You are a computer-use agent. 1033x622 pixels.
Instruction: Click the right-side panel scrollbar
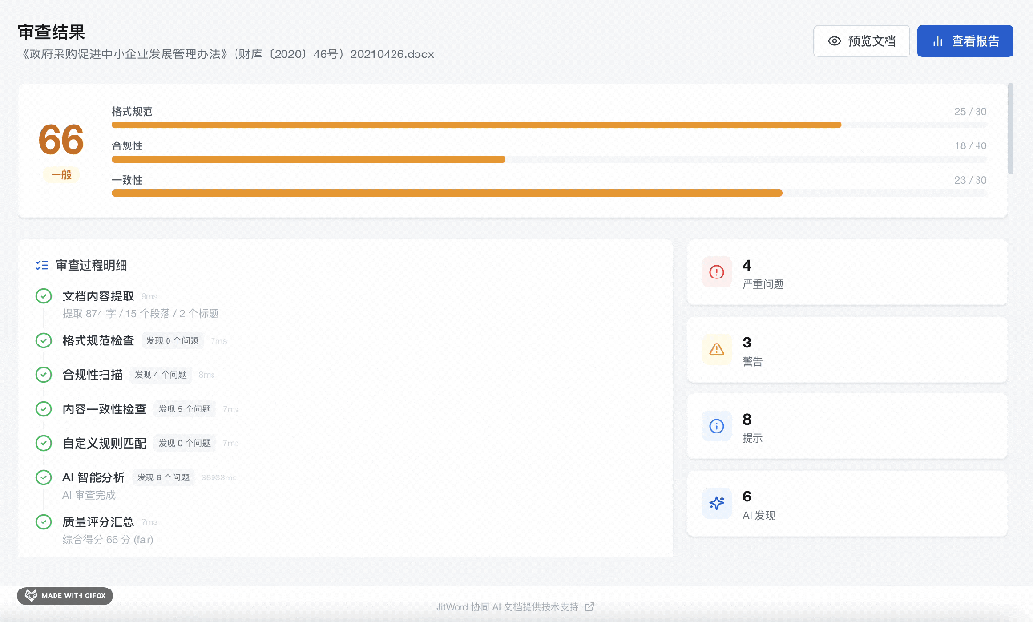[1011, 128]
